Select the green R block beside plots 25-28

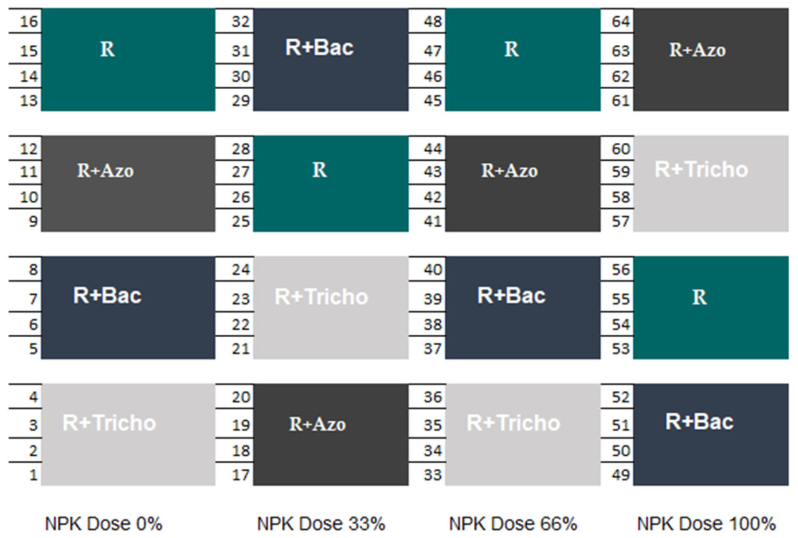(330, 183)
